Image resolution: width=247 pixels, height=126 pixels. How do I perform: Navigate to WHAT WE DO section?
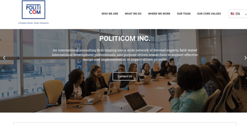tap(133, 14)
